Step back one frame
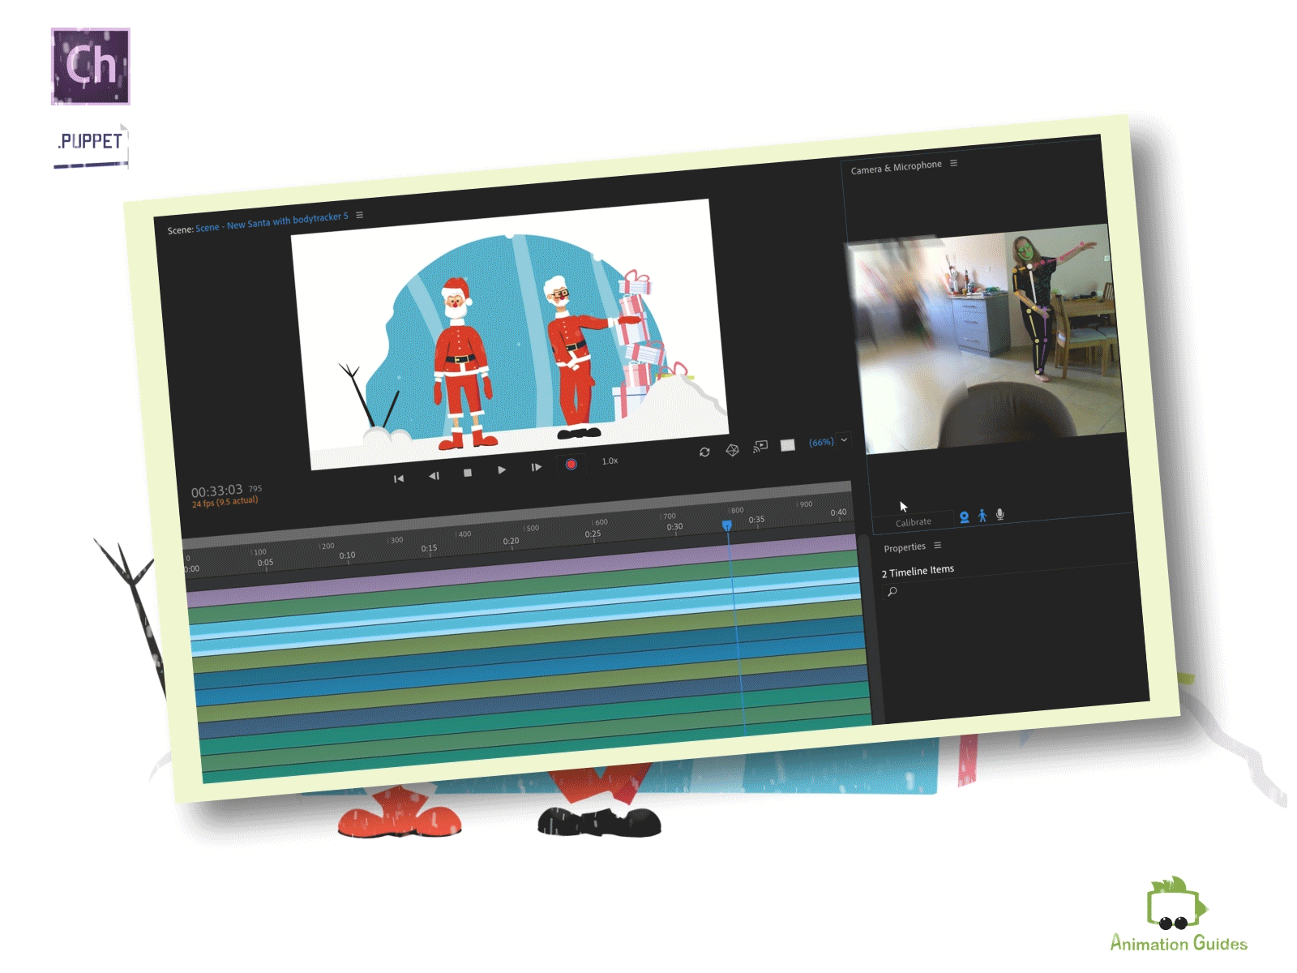Image resolution: width=1297 pixels, height=973 pixels. pyautogui.click(x=434, y=476)
